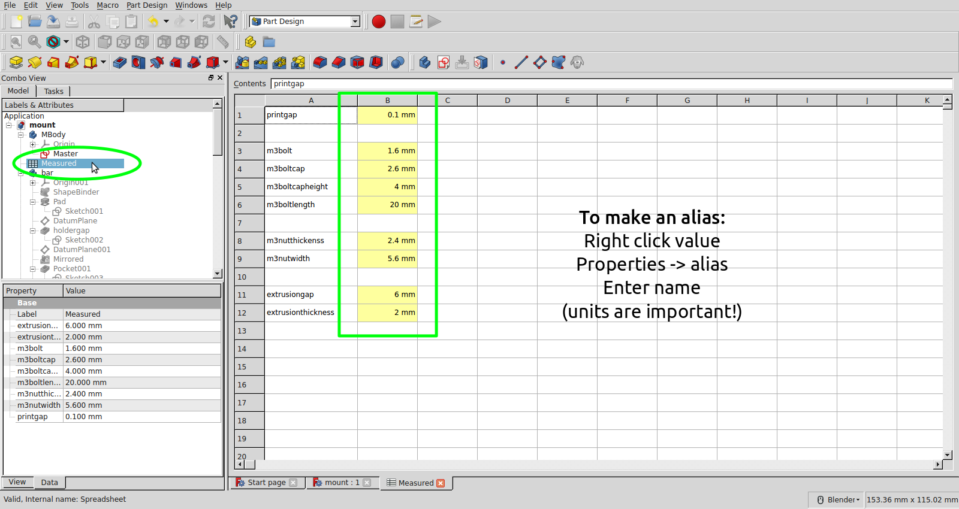Open the Blender navigation style button
The image size is (959, 509).
click(837, 499)
